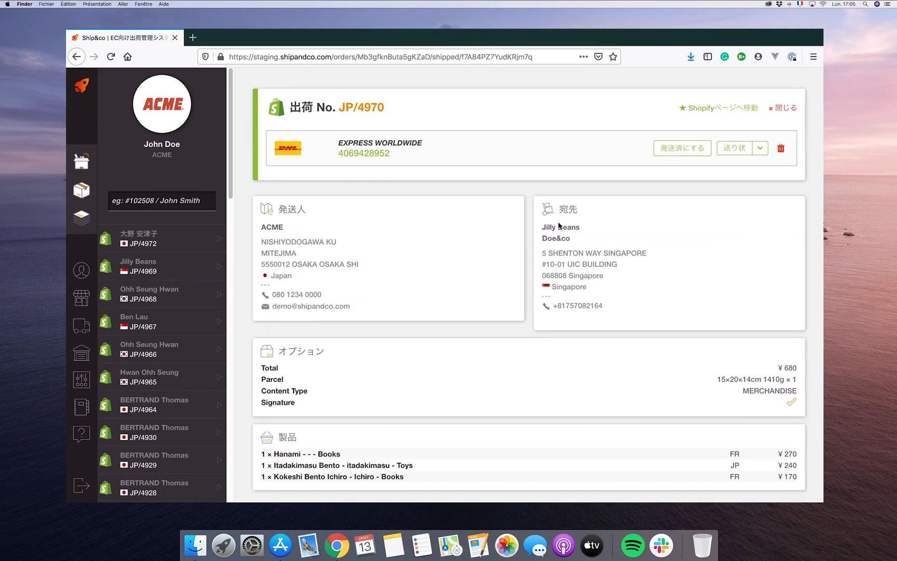Open the Fenêtre menu in menu bar
Image resolution: width=897 pixels, height=561 pixels.
click(x=143, y=4)
